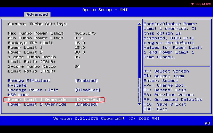Click ESC: Exit hint
213x133 pixels.
[156, 109]
